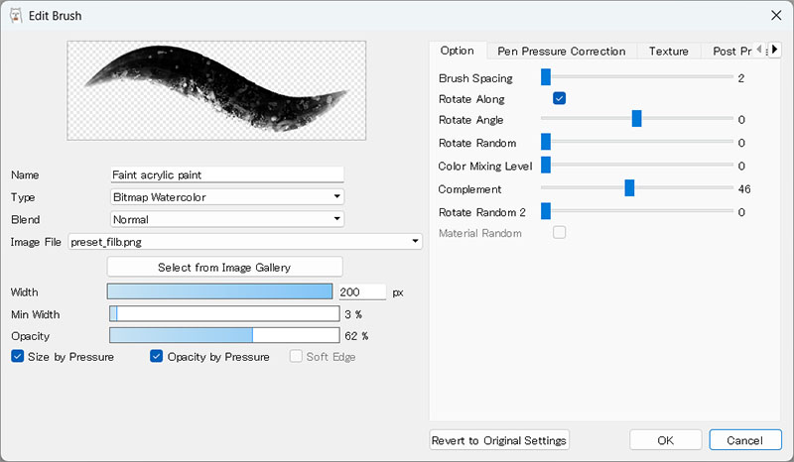Click the Cancel button
Viewport: 794px width, 462px height.
tap(744, 440)
